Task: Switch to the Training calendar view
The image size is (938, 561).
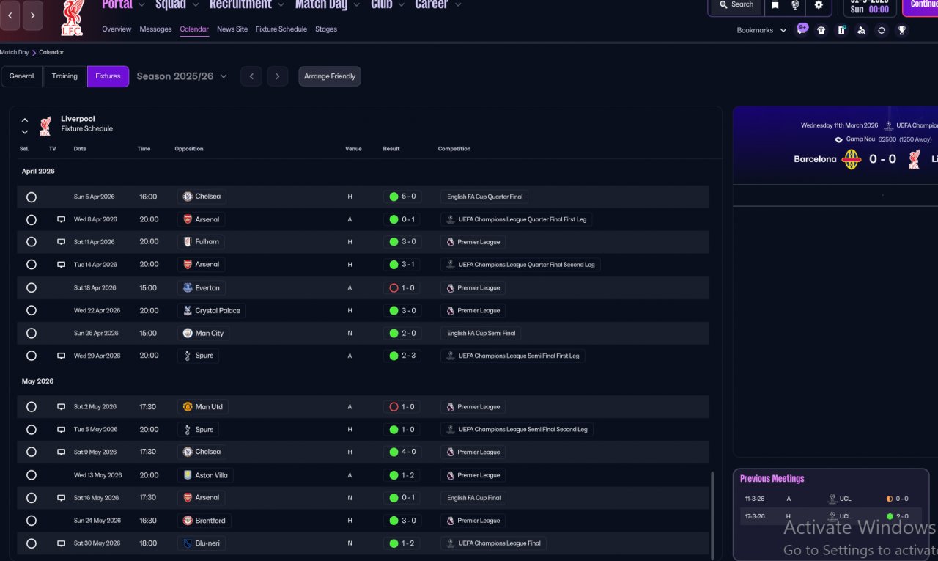Action: tap(64, 76)
